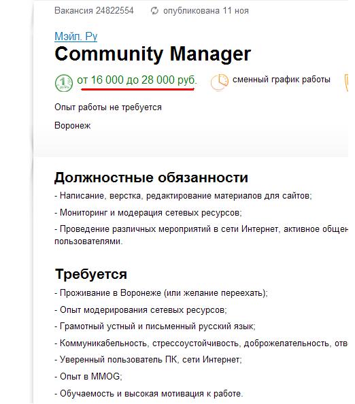Click the сменный график работы label

tap(282, 80)
